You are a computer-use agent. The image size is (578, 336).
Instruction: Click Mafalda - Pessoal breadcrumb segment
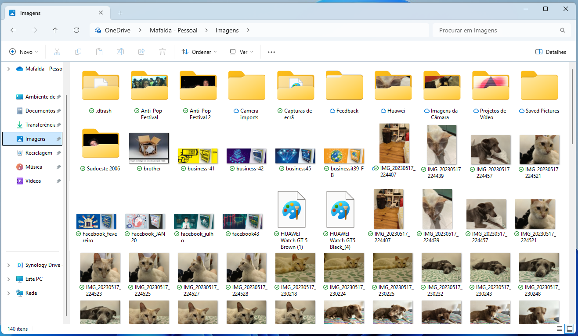173,30
